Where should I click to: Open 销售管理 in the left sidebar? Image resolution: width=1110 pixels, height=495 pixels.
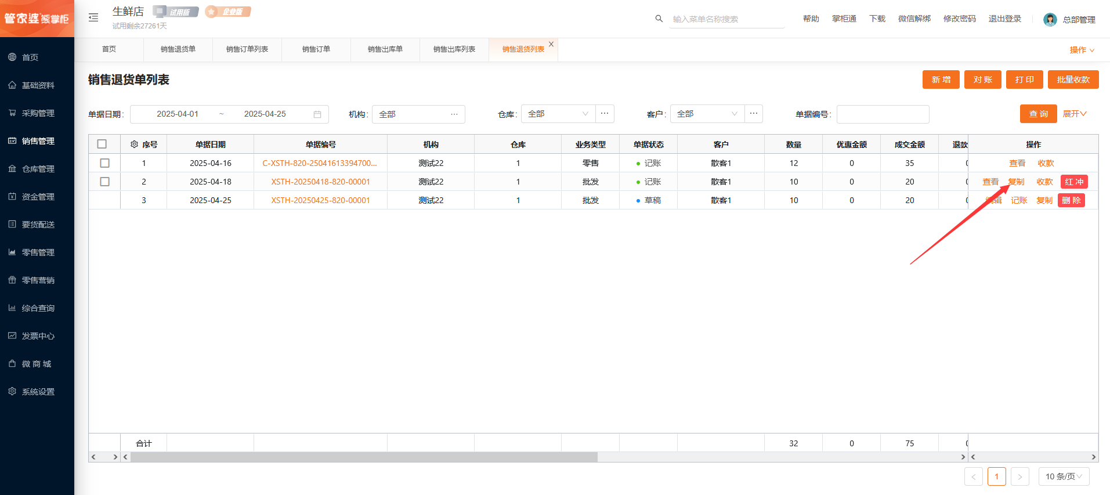[37, 141]
